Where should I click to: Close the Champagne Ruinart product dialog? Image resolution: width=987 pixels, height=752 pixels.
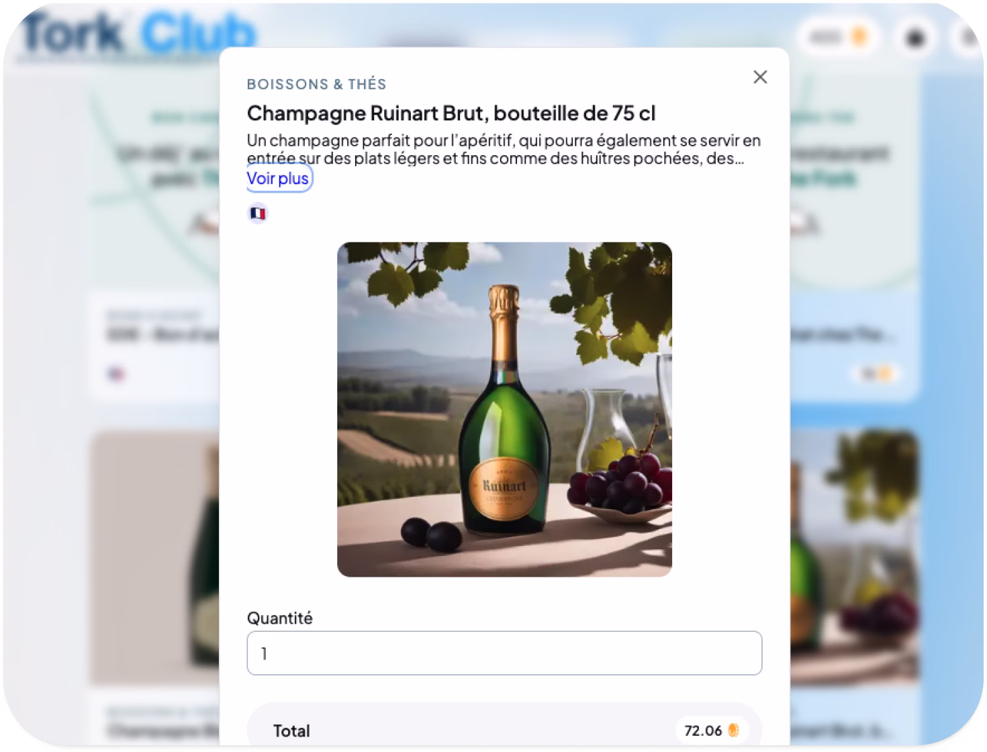click(x=760, y=77)
